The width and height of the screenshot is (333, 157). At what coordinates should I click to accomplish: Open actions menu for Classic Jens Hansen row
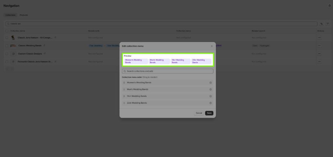[319, 38]
